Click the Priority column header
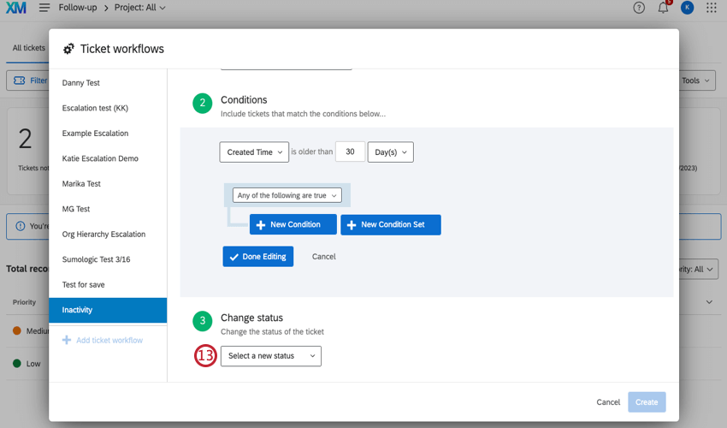Viewport: 727px width, 428px height. coord(24,302)
